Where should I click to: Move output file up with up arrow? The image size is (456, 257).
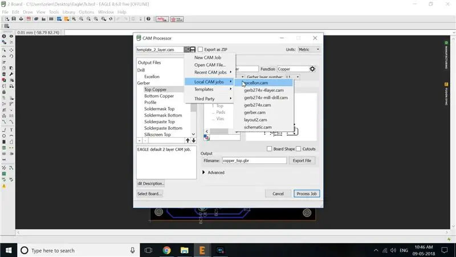click(x=188, y=140)
